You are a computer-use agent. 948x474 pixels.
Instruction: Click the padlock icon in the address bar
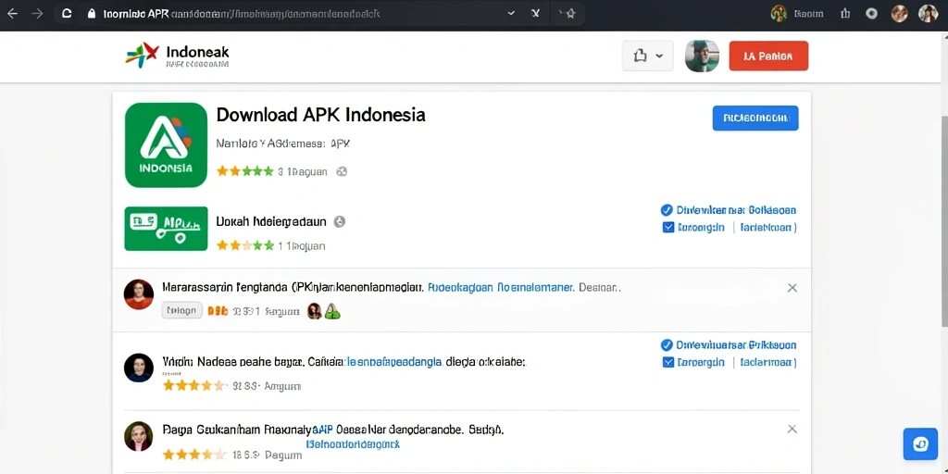[92, 13]
